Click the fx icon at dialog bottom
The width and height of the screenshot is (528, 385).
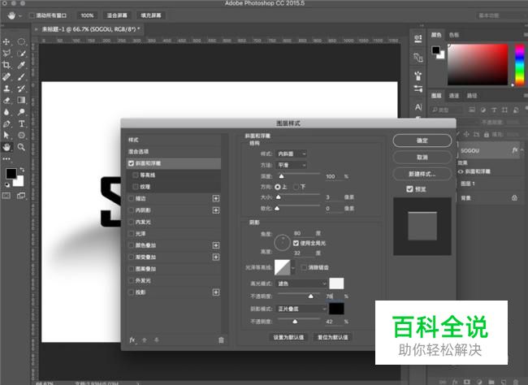pos(132,340)
